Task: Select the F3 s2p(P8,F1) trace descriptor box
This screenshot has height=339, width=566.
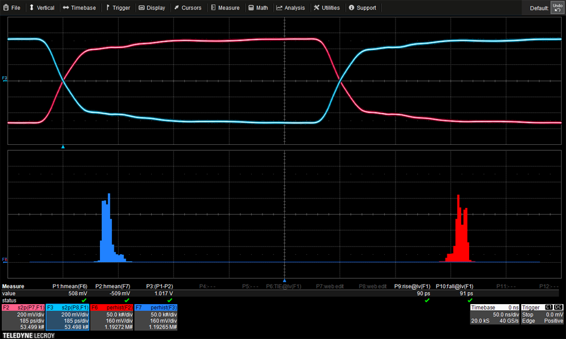Action: tap(67, 317)
